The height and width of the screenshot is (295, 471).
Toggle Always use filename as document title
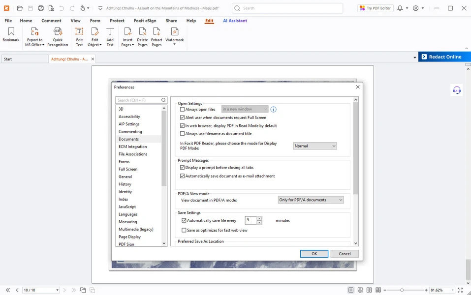click(x=183, y=134)
